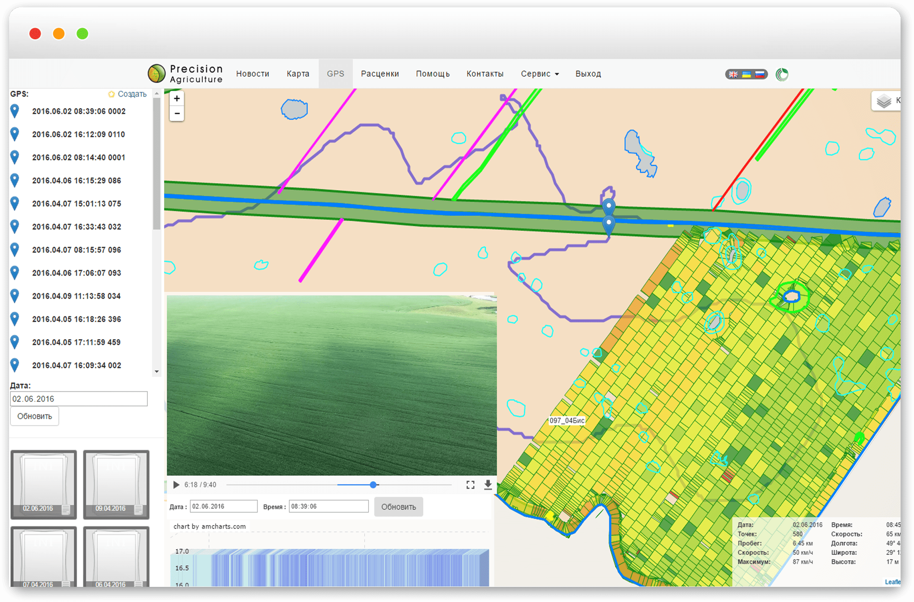Viewport: 914px width, 602px height.
Task: Click Обновить button below the video
Action: coord(398,507)
